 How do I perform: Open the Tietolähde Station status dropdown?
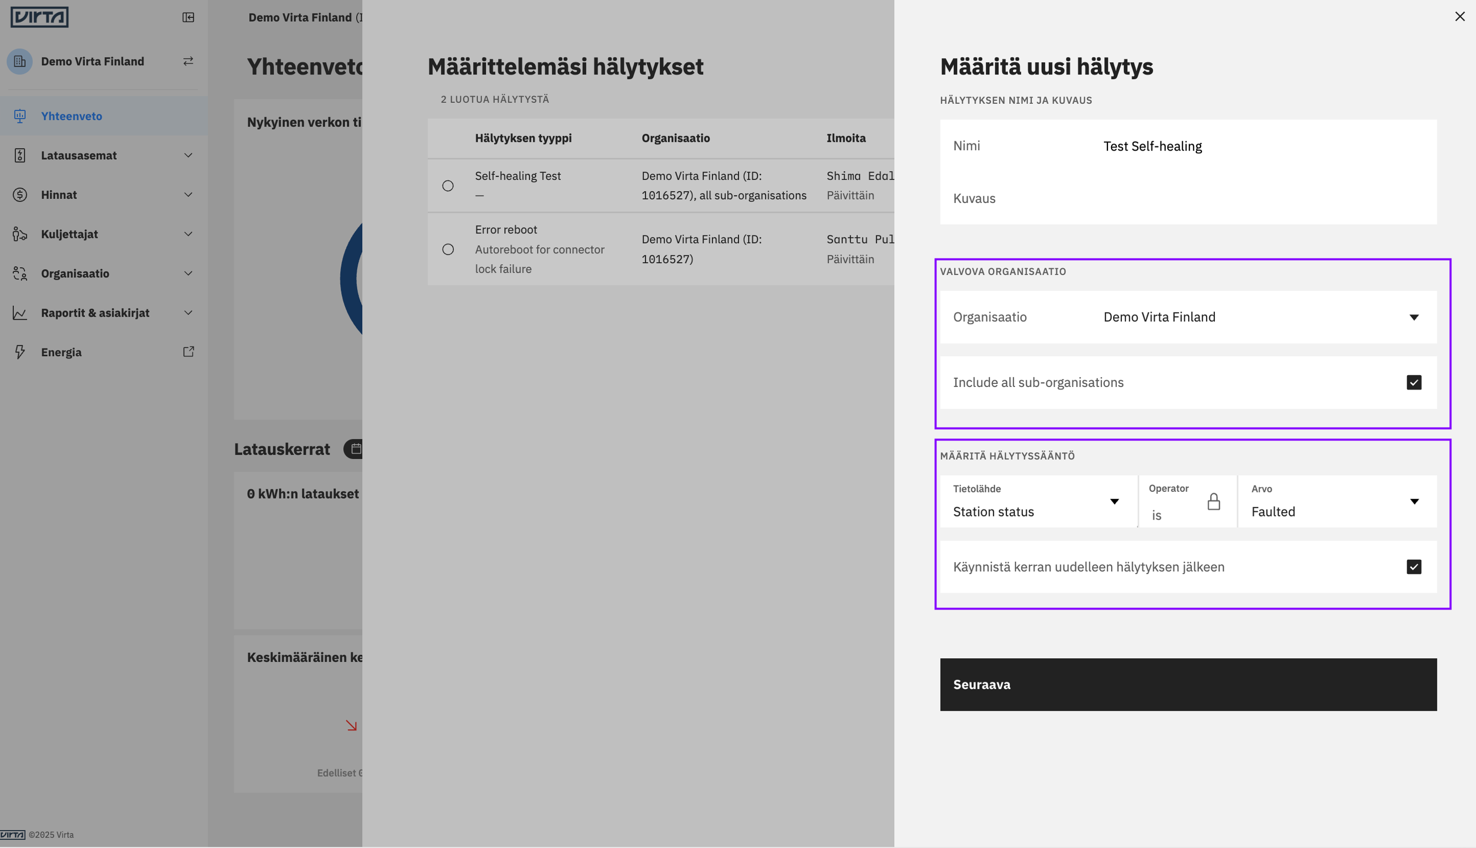[x=1039, y=502]
